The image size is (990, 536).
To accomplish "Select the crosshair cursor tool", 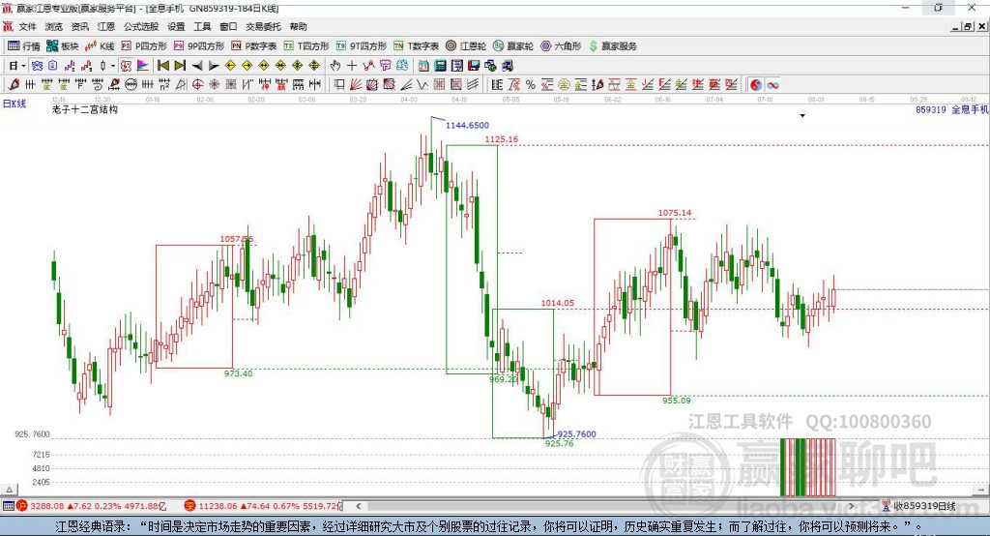I will click(x=352, y=66).
